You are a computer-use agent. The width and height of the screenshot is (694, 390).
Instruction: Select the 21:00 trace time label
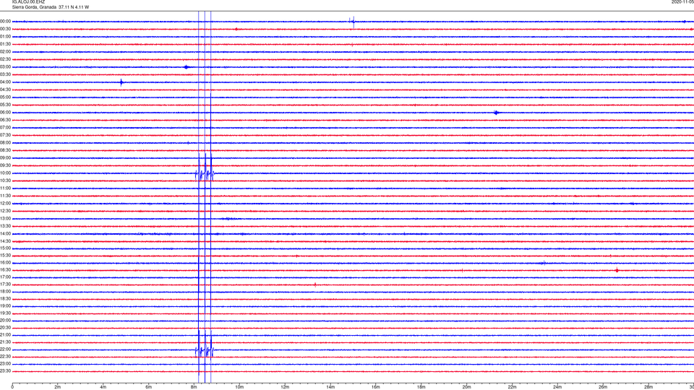5,334
